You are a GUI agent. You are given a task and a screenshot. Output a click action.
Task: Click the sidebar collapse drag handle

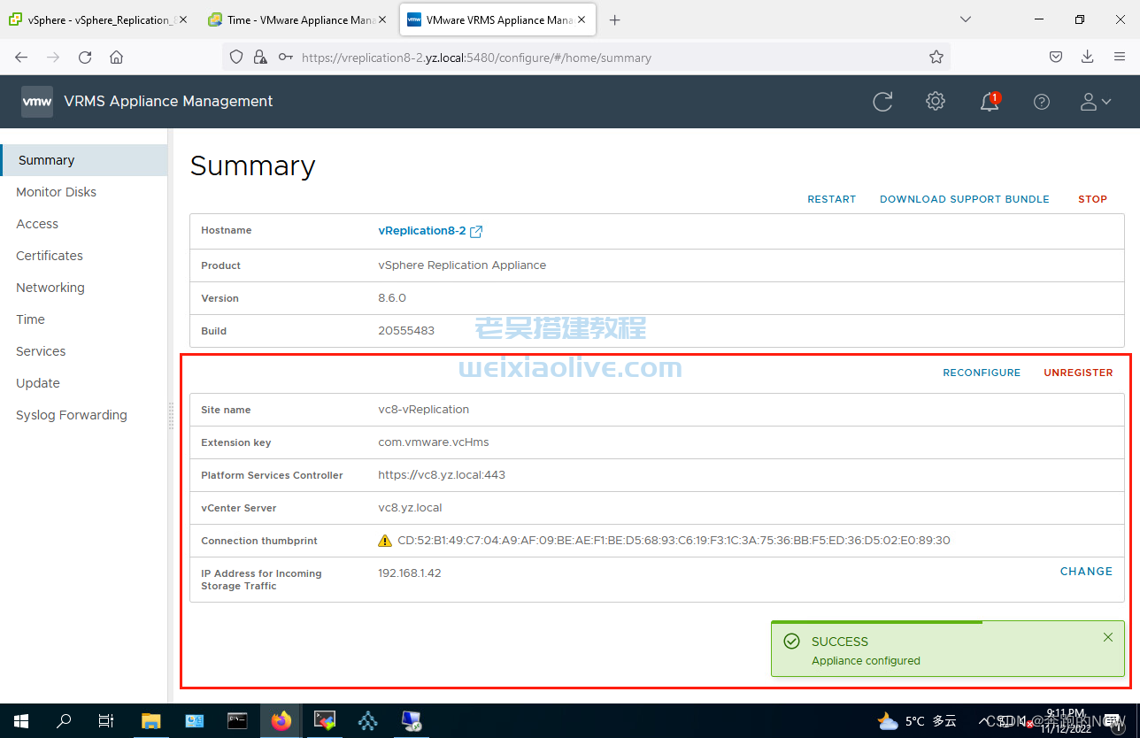(x=171, y=416)
